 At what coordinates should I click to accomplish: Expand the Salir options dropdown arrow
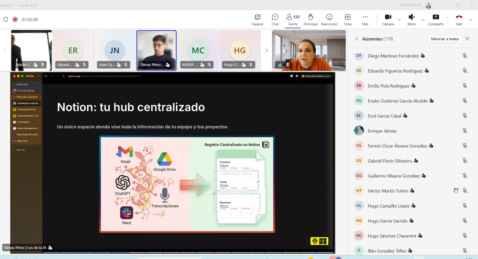(470, 20)
